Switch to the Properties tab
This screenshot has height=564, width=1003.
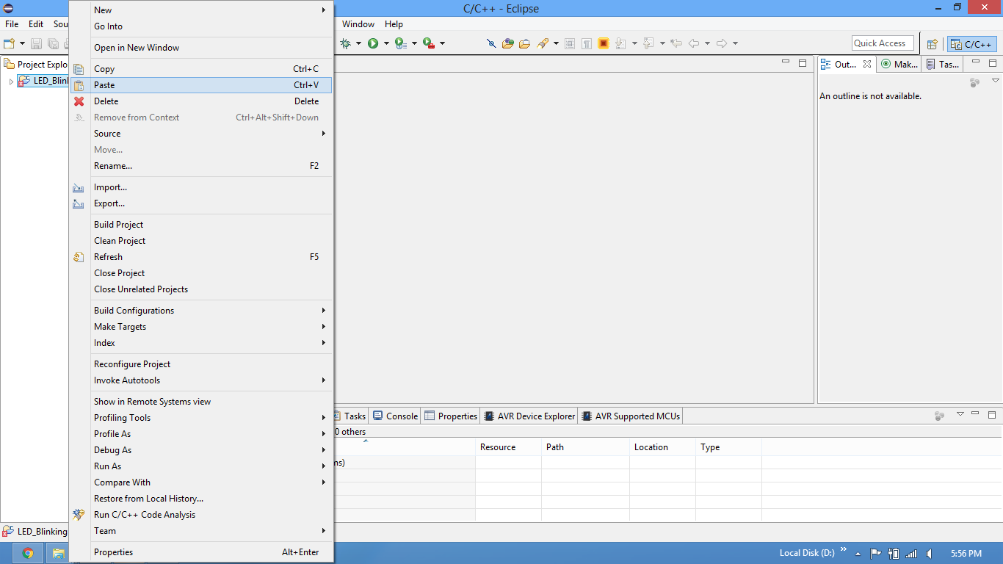click(451, 416)
